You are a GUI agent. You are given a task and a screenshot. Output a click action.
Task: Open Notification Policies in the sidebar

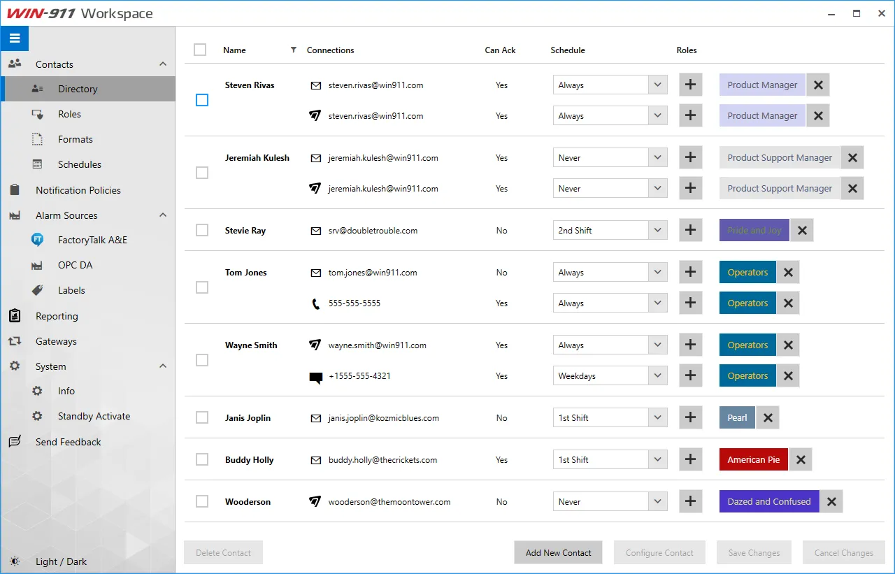point(78,190)
